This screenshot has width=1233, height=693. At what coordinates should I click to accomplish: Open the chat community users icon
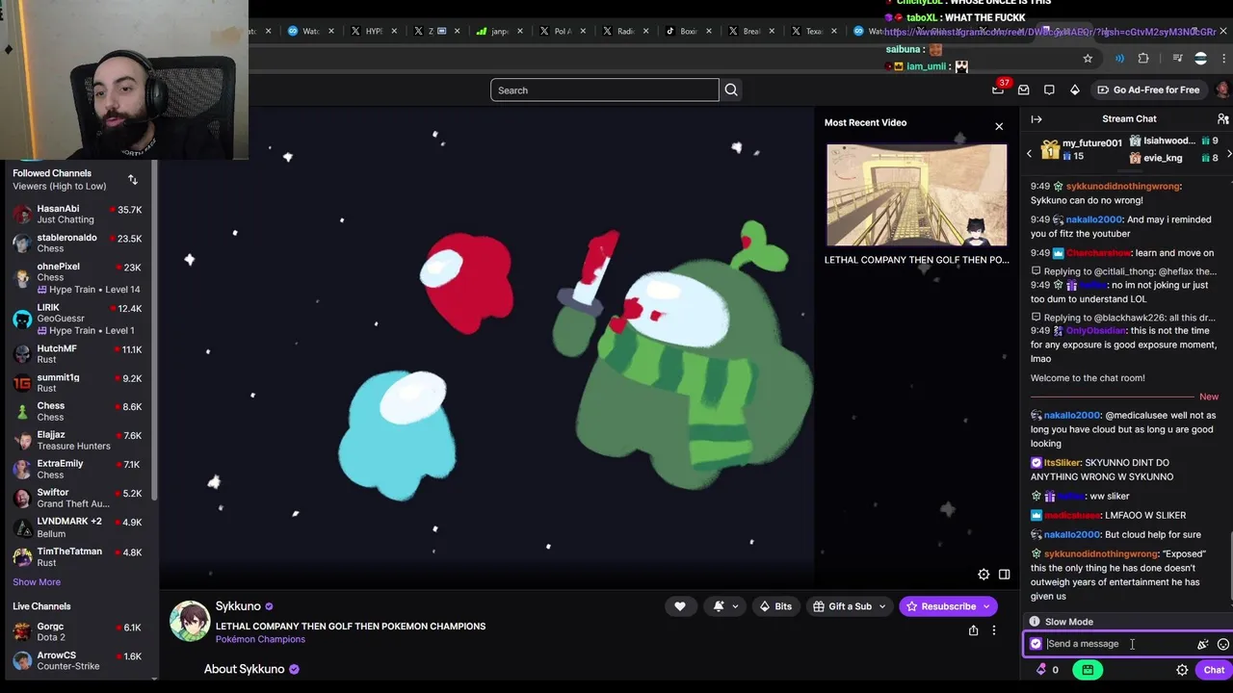click(1222, 119)
